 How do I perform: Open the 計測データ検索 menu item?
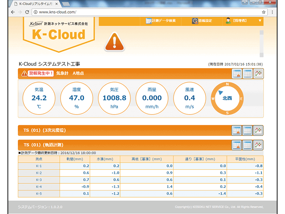click(x=161, y=21)
